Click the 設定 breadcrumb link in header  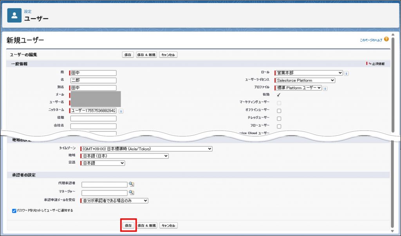tap(28, 12)
